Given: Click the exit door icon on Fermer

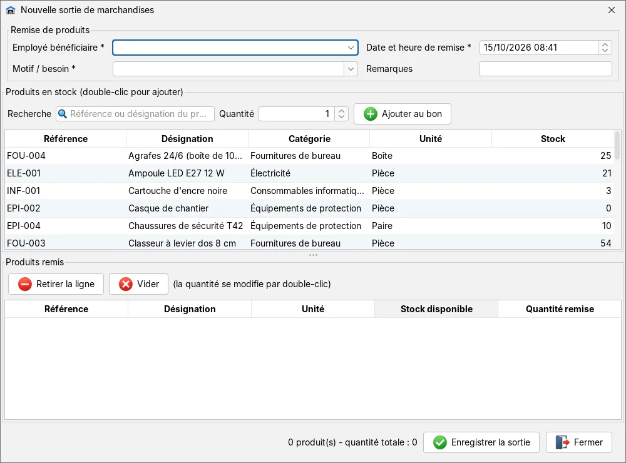Looking at the screenshot, I should (563, 442).
